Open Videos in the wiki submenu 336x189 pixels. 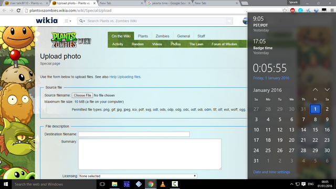click(x=157, y=44)
